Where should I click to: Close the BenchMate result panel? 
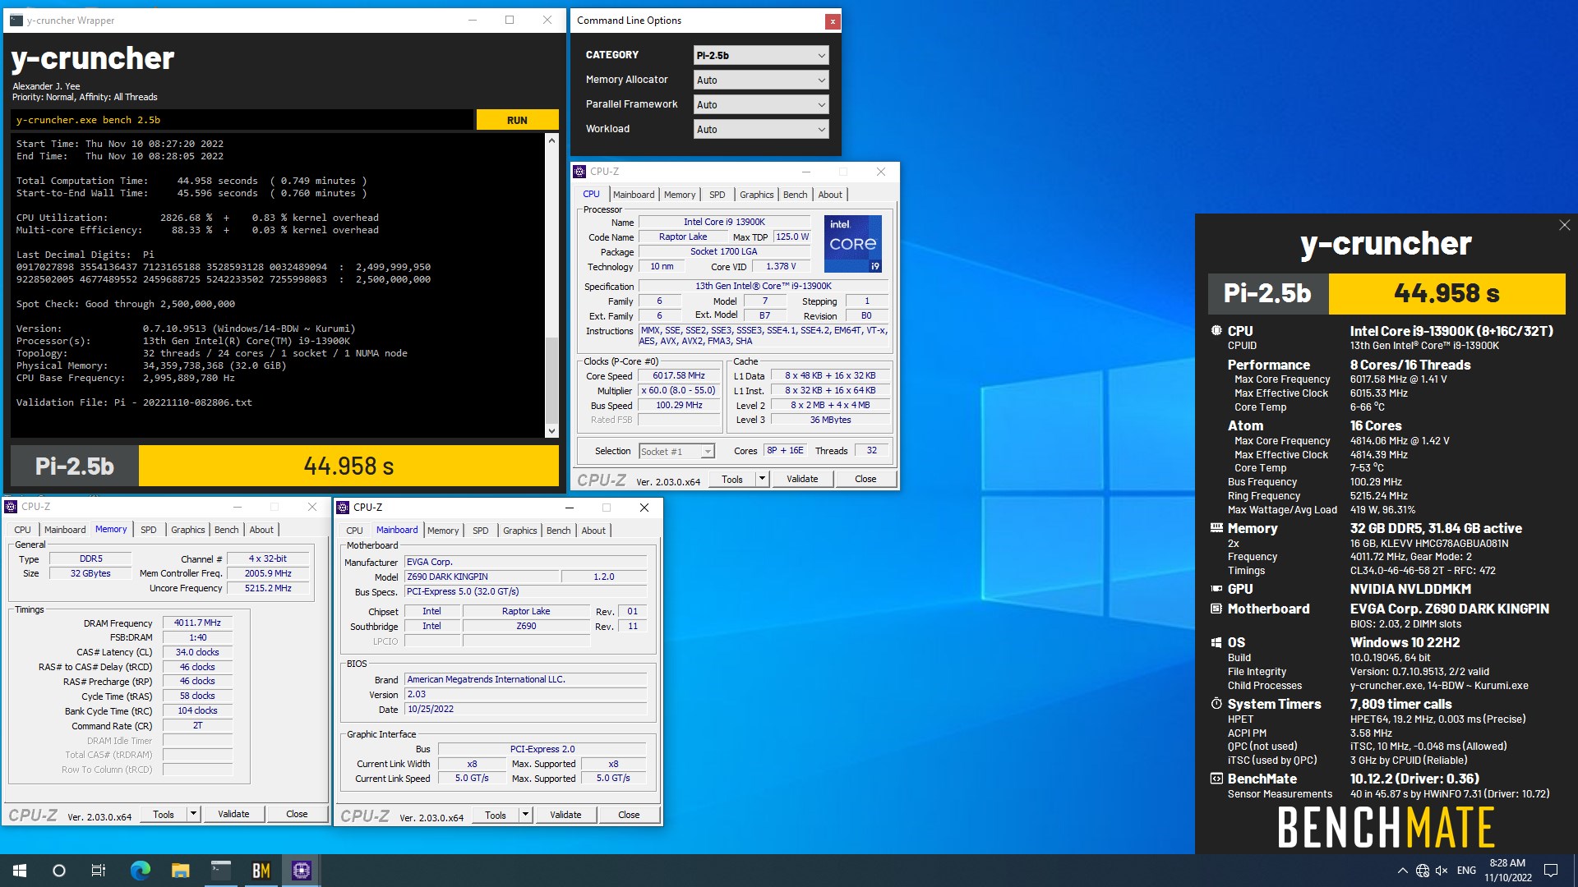(x=1565, y=225)
